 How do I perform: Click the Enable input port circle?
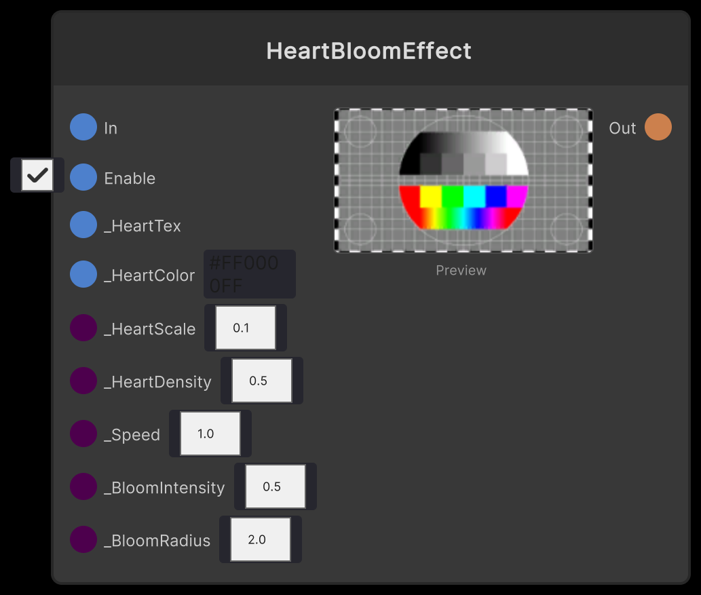83,178
